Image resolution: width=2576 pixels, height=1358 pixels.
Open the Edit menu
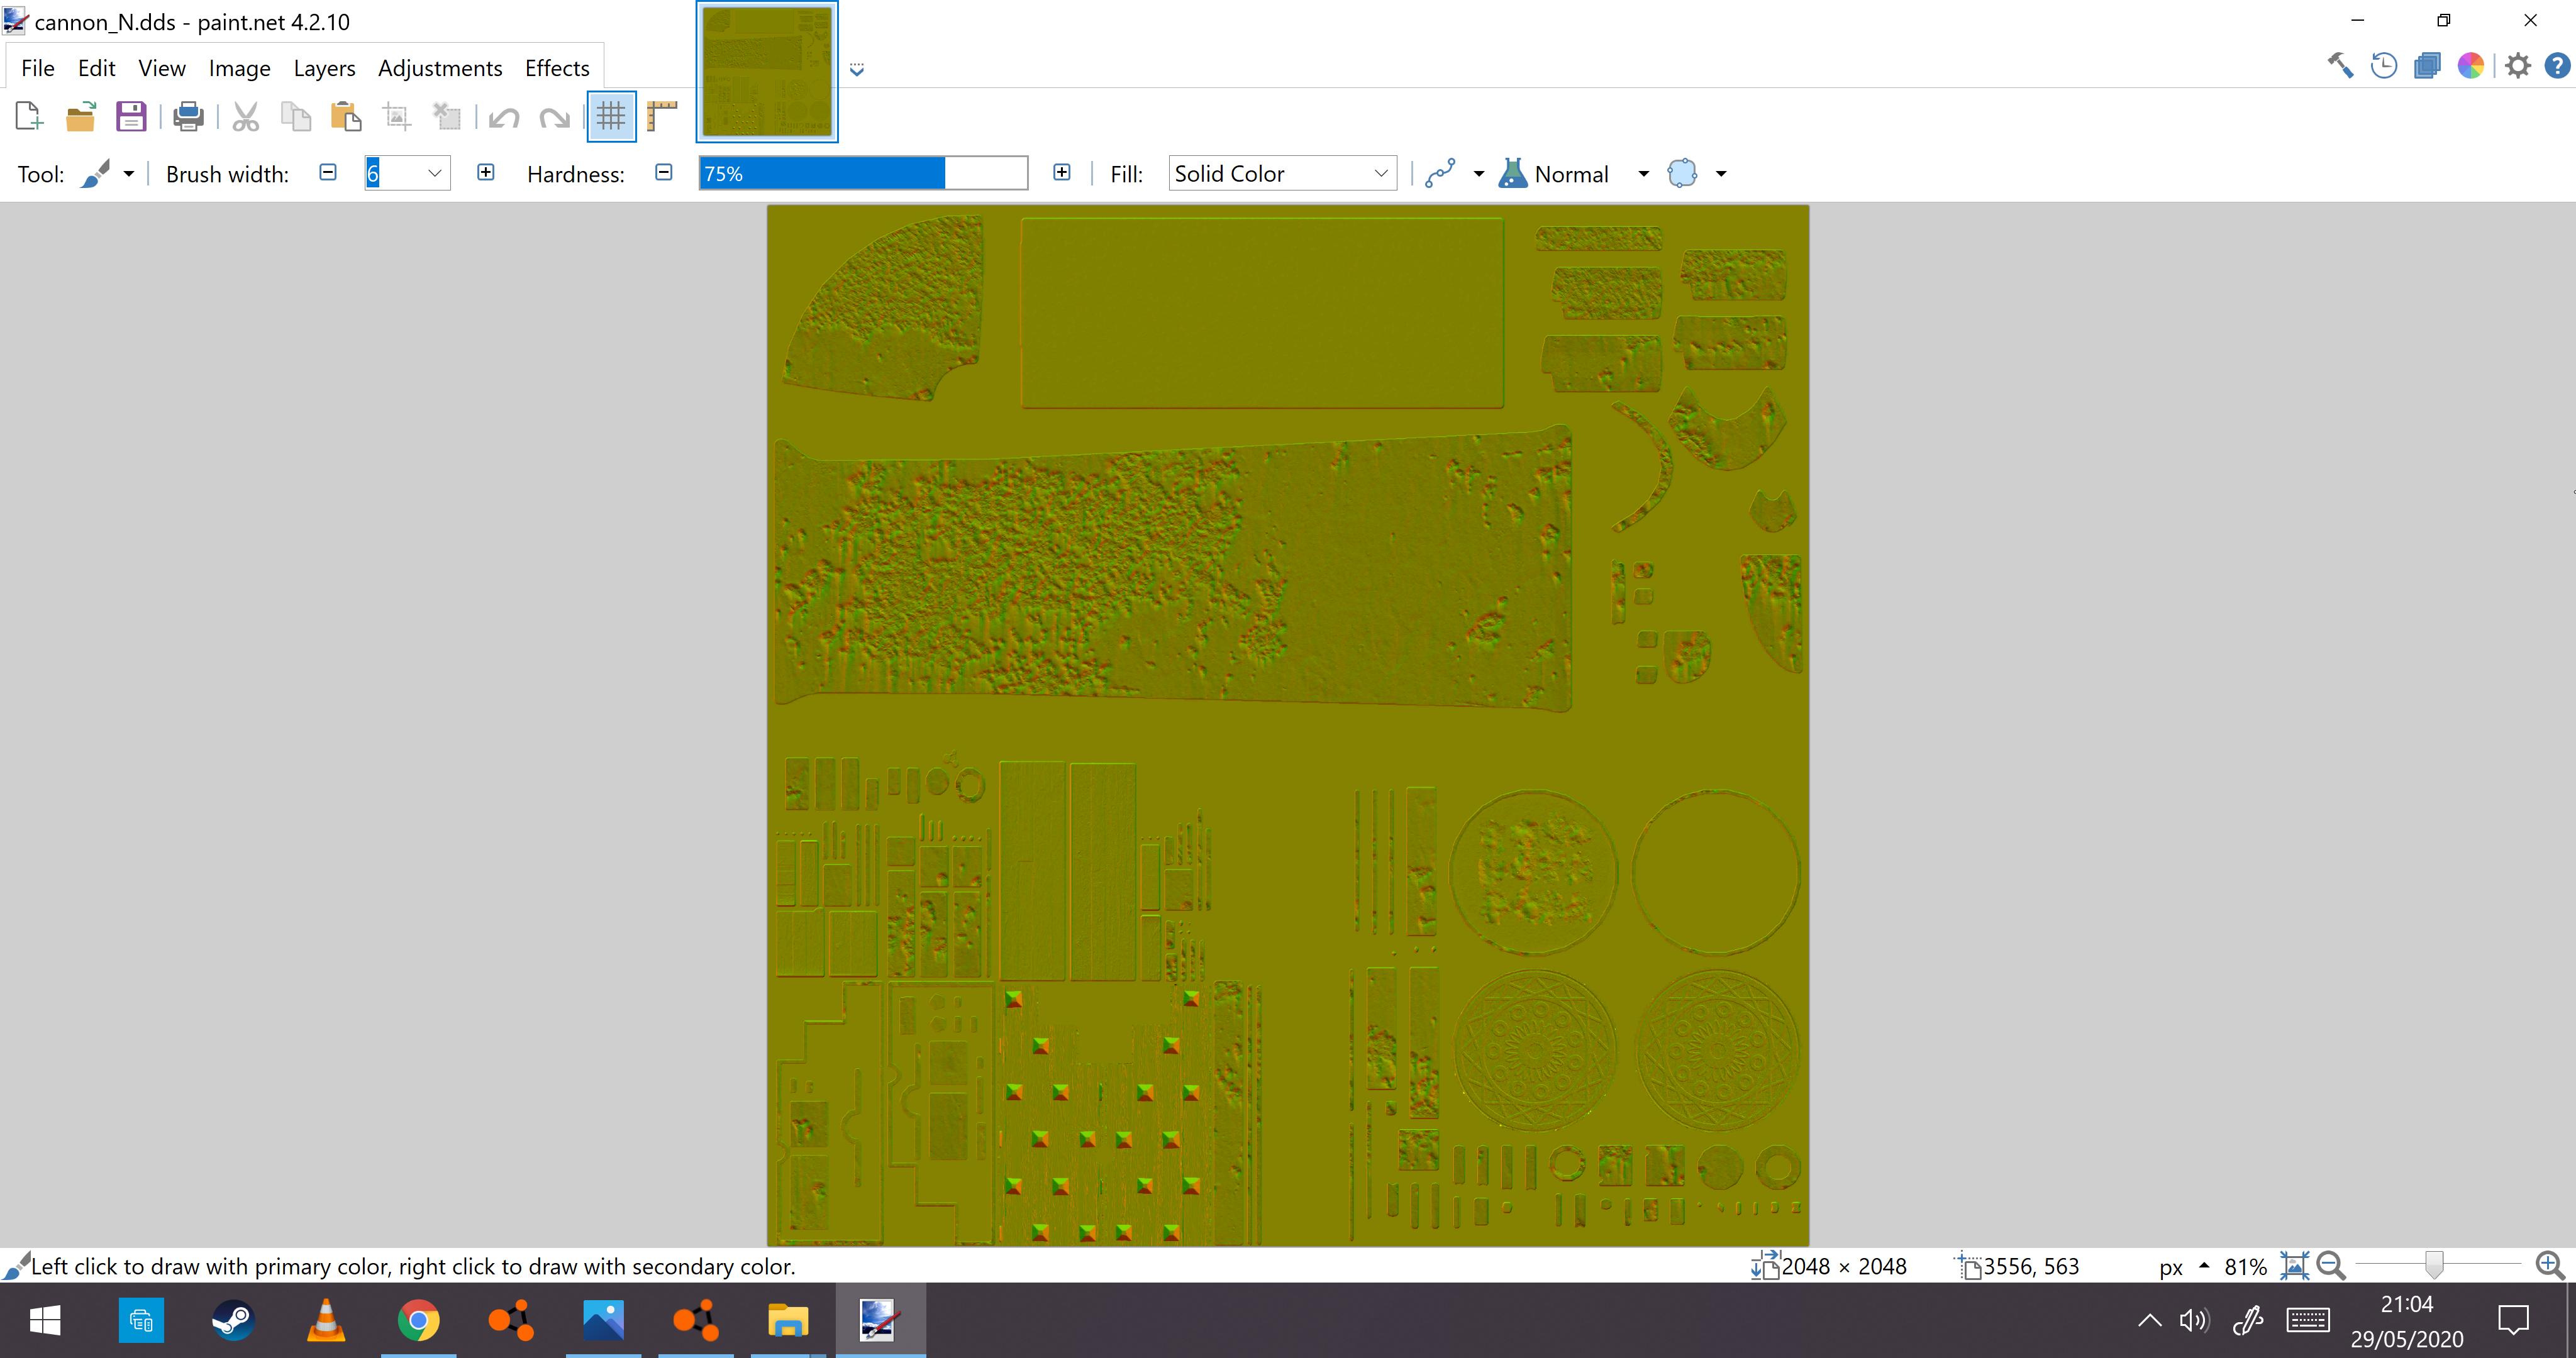97,68
